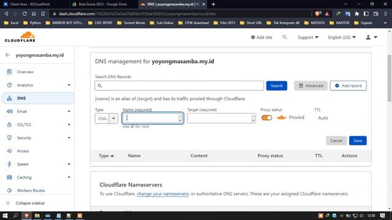Click the Email envelope icon
Image resolution: width=392 pixels, height=220 pixels.
tap(9, 111)
